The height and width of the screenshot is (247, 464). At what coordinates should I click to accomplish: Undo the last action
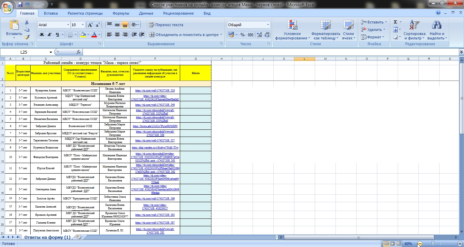[x=28, y=4]
